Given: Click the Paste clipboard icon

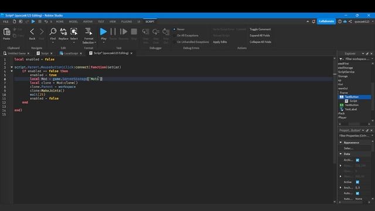Looking at the screenshot, I should click(6, 32).
